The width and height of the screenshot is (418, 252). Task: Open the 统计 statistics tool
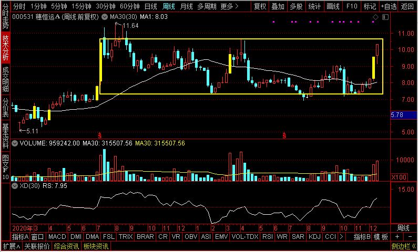click(314, 6)
